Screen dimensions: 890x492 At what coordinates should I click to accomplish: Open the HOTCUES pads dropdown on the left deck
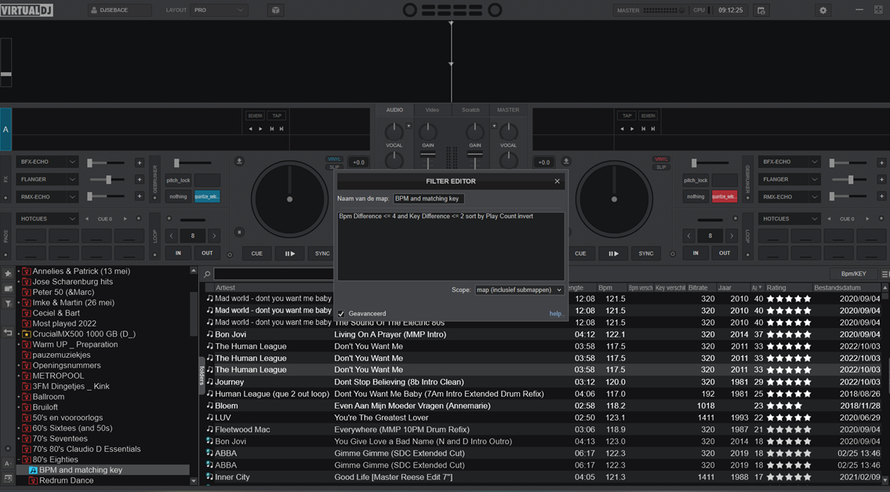click(46, 219)
